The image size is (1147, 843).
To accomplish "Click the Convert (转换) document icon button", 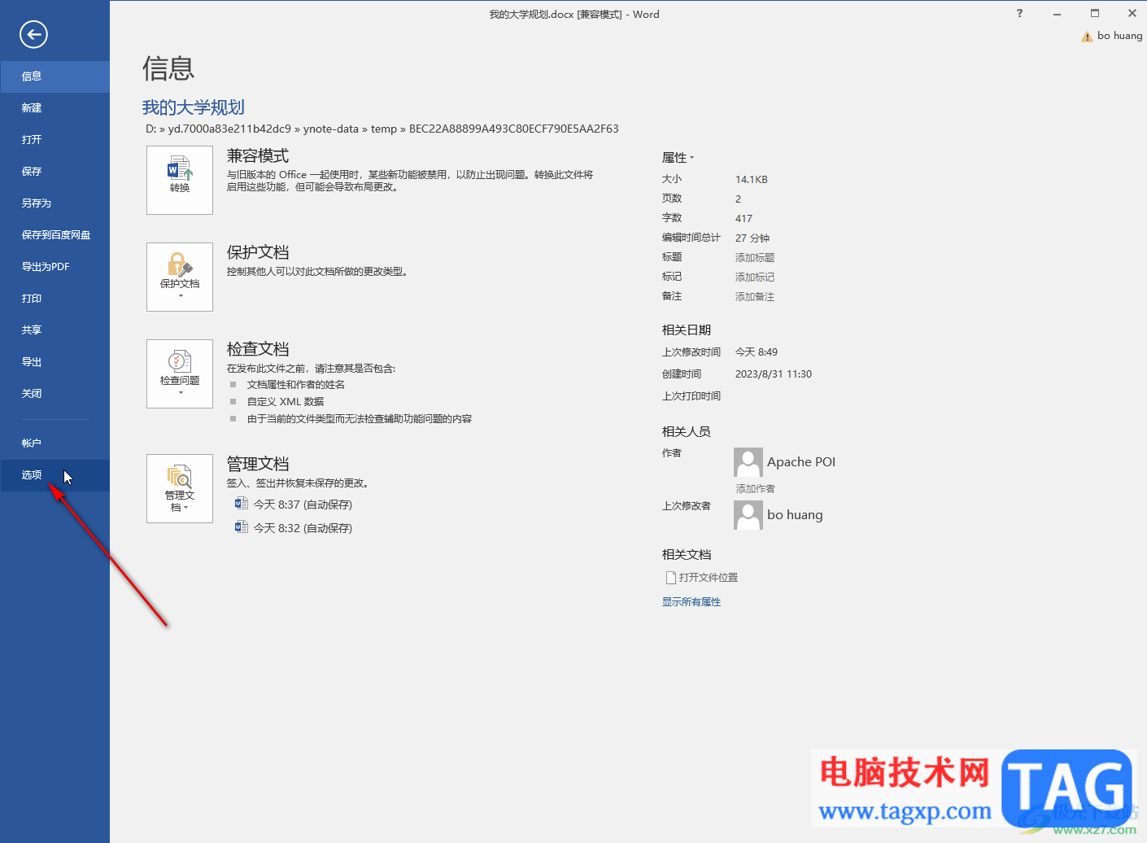I will point(180,180).
